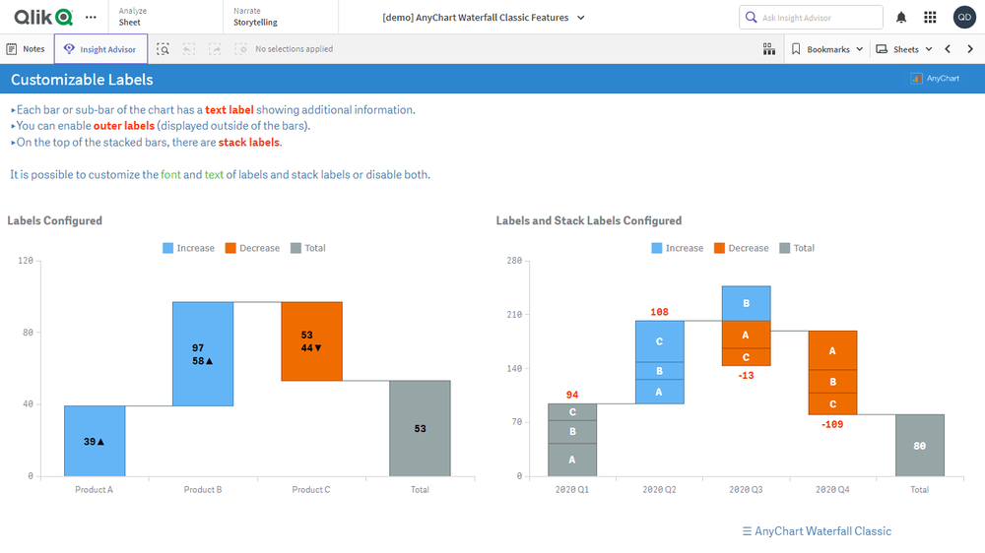Screen dimensions: 985x553
Task: Open the notifications bell
Action: click(901, 17)
